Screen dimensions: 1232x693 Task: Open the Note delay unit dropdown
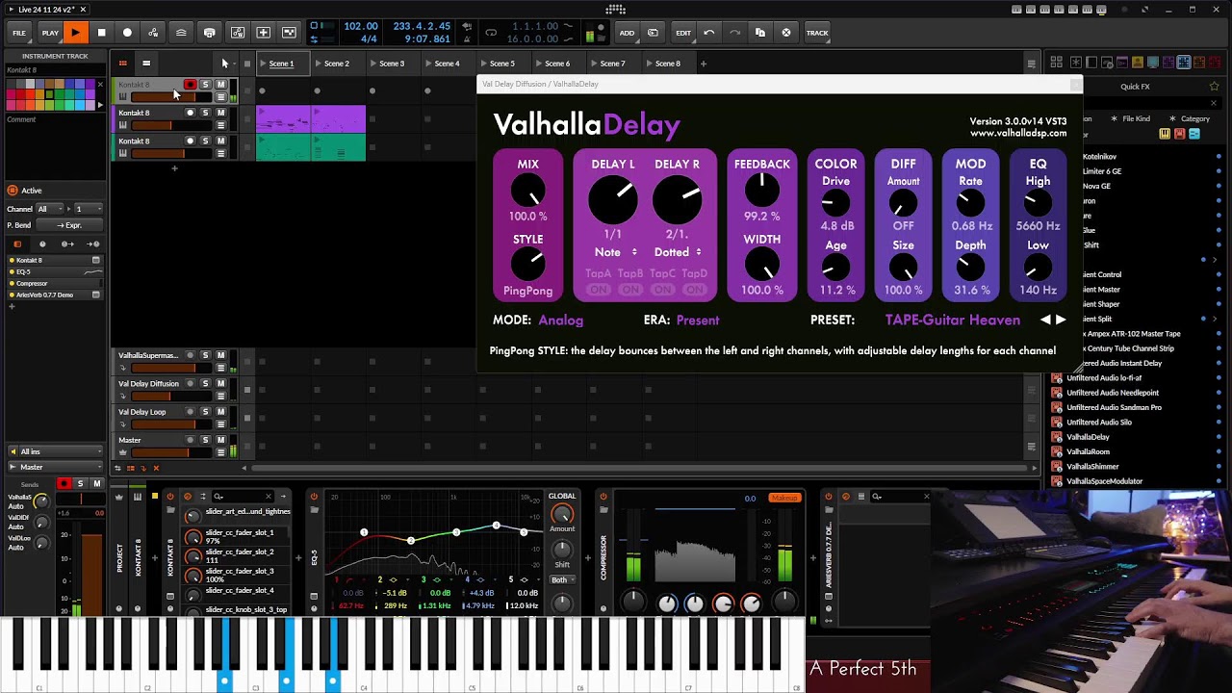[x=615, y=252]
